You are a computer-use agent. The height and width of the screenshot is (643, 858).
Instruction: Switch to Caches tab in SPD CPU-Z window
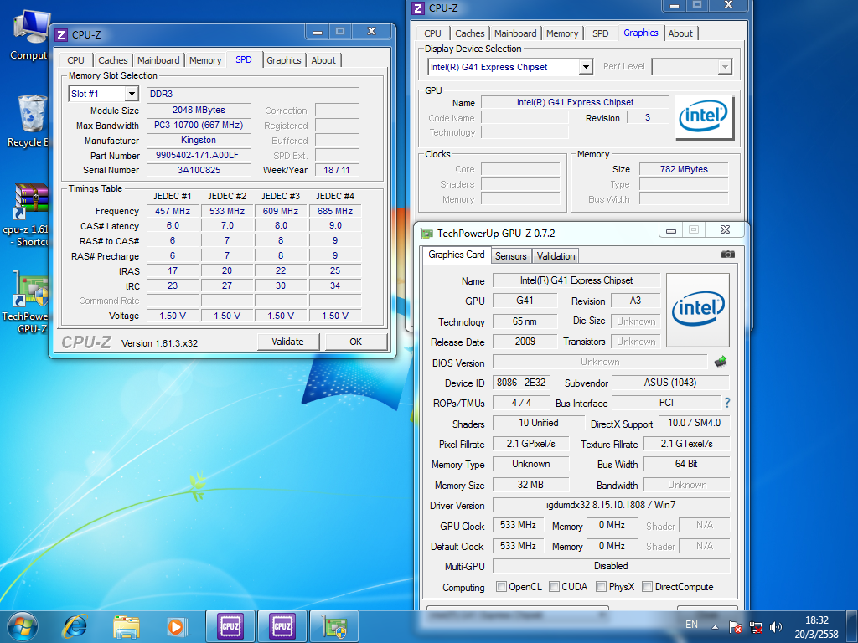pos(113,60)
